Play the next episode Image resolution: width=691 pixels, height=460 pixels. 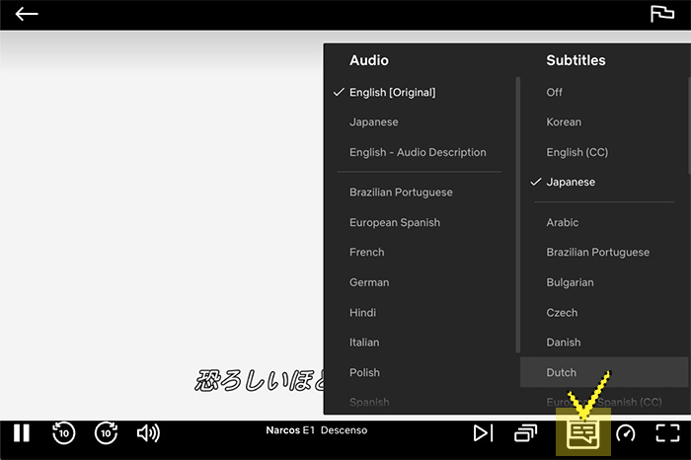483,433
